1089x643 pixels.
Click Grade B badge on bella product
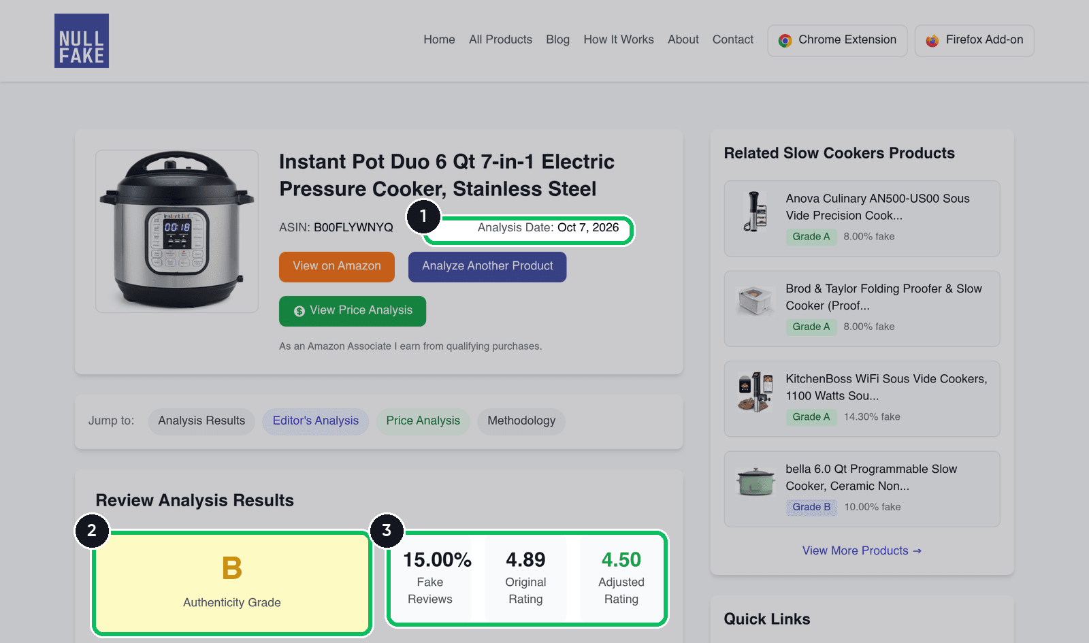pyautogui.click(x=811, y=507)
